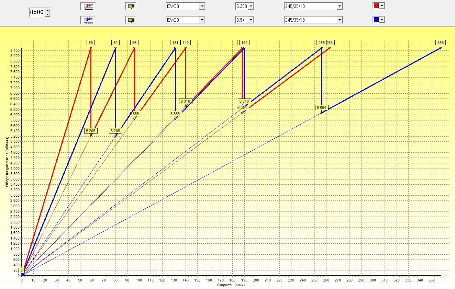This screenshot has width=455, height=289.
Task: Click the 5 205 rpm label below the 59 marker
Action: click(x=91, y=131)
